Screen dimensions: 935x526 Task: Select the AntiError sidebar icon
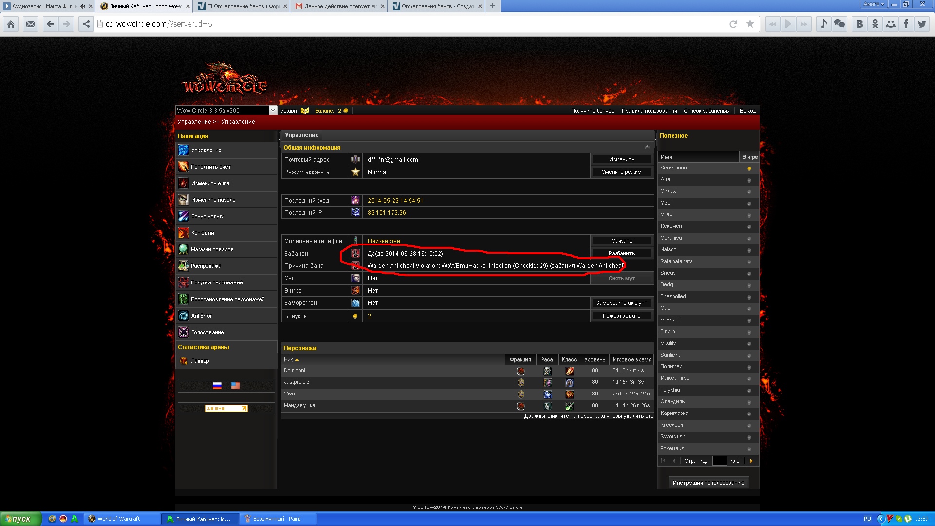(184, 316)
